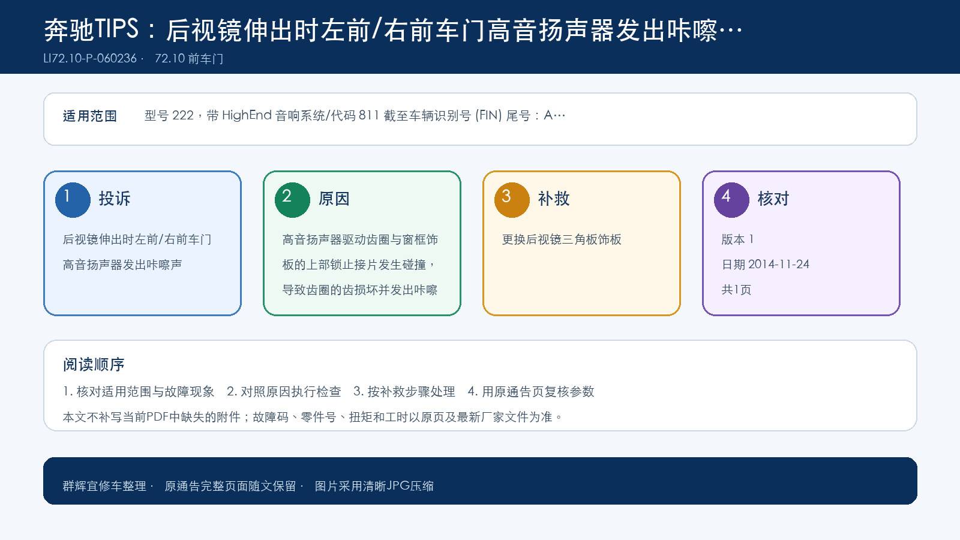The height and width of the screenshot is (540, 960).
Task: Click step 3. 按补救步骤处理
Action: click(x=404, y=392)
